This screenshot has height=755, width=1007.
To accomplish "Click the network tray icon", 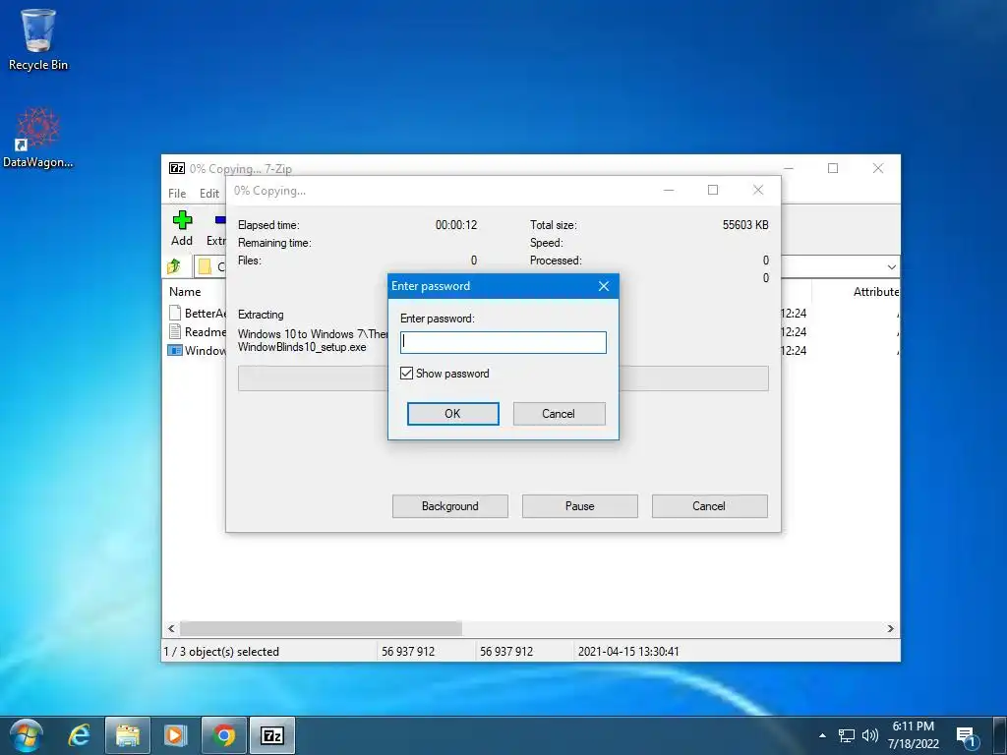I will pos(847,735).
